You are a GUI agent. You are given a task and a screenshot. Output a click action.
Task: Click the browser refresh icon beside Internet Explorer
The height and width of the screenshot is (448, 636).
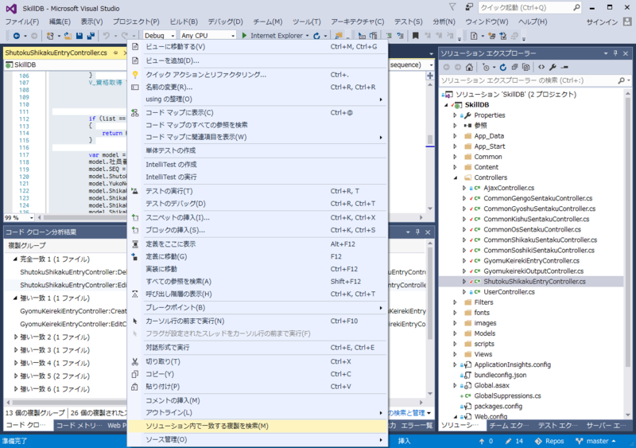coord(316,36)
